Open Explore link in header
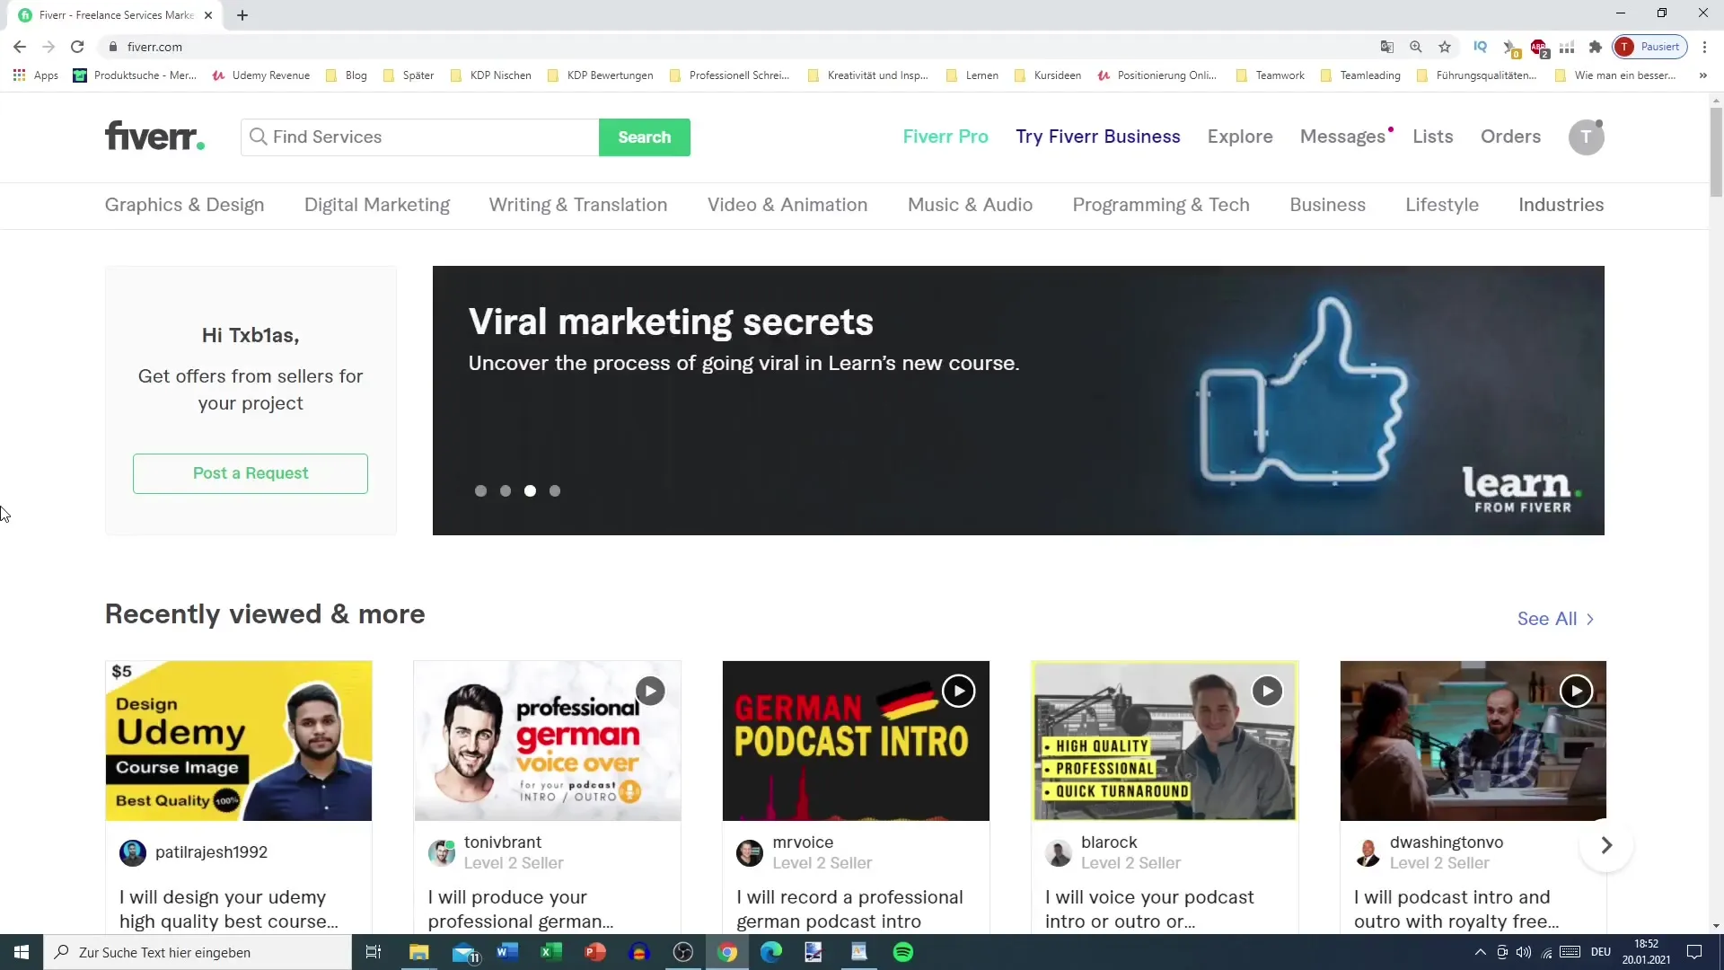Viewport: 1724px width, 970px height. pyautogui.click(x=1240, y=137)
